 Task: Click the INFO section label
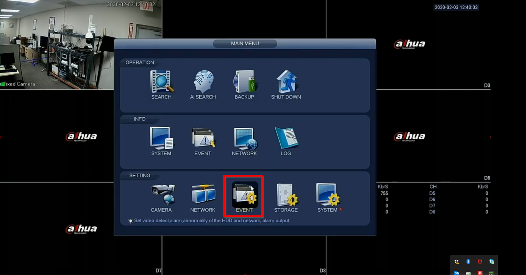click(x=139, y=119)
